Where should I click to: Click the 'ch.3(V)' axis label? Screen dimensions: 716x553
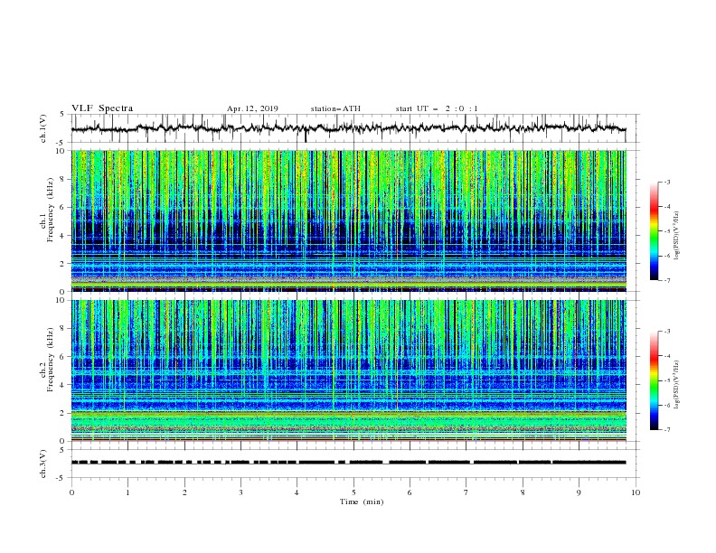43,464
